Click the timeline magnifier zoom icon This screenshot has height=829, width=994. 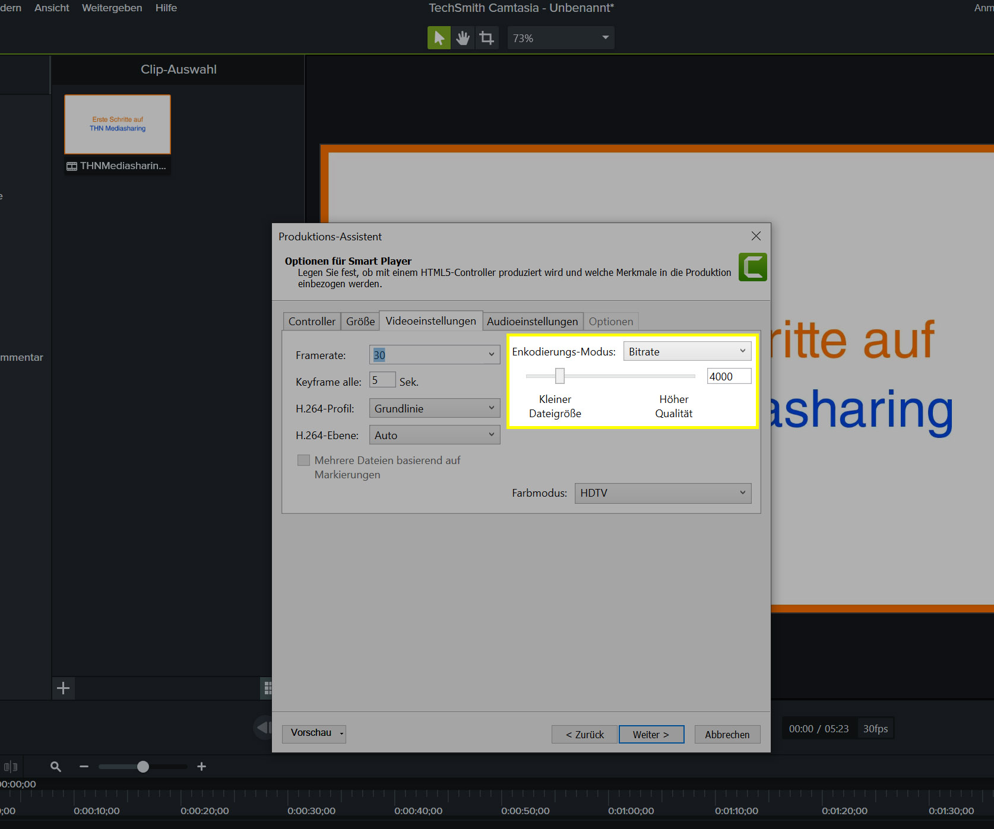click(56, 767)
